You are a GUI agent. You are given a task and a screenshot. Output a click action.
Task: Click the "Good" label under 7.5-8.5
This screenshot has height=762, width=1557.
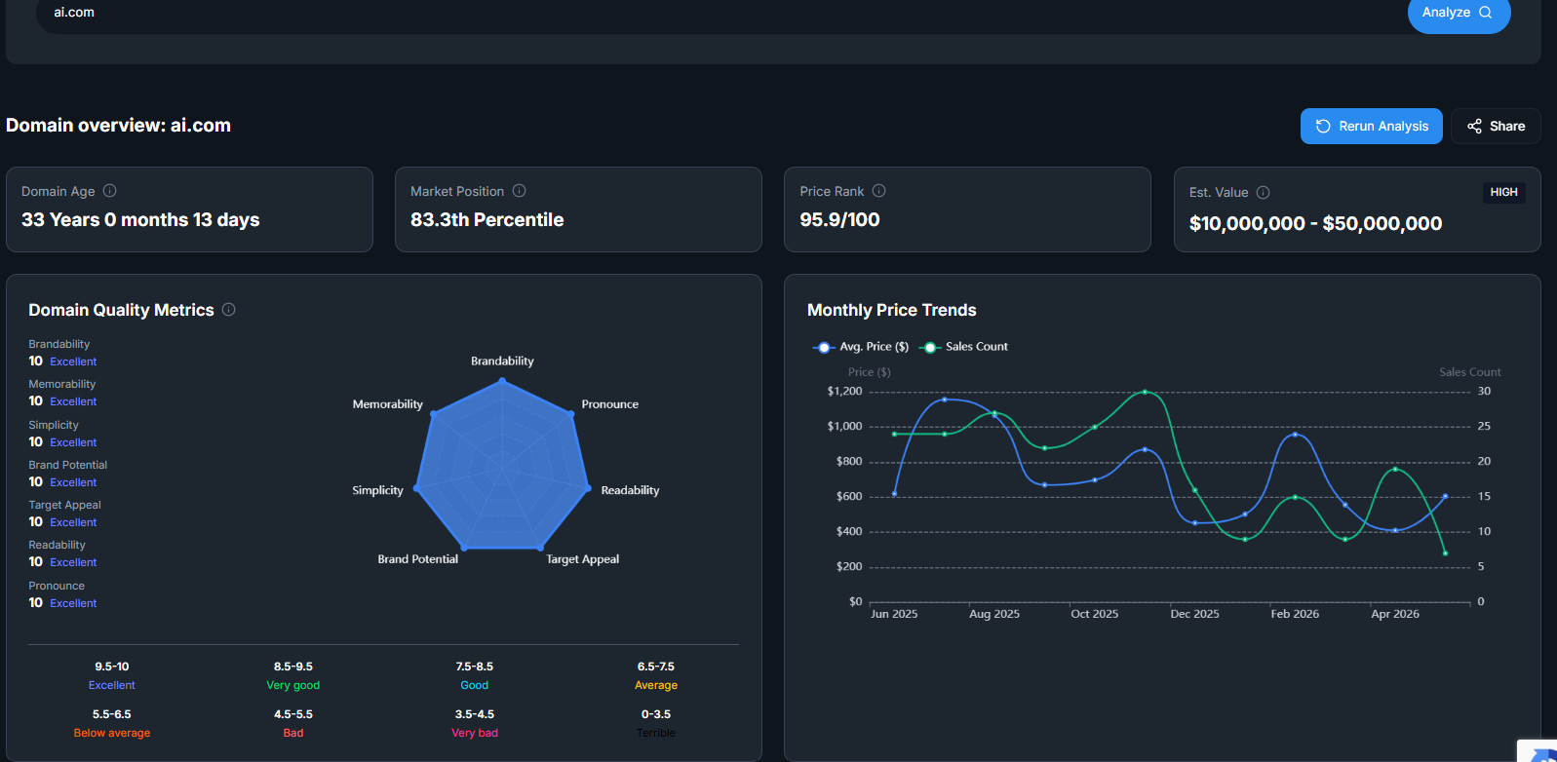475,686
